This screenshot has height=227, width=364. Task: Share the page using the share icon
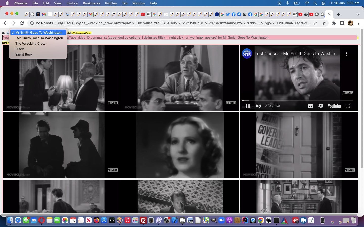click(316, 23)
